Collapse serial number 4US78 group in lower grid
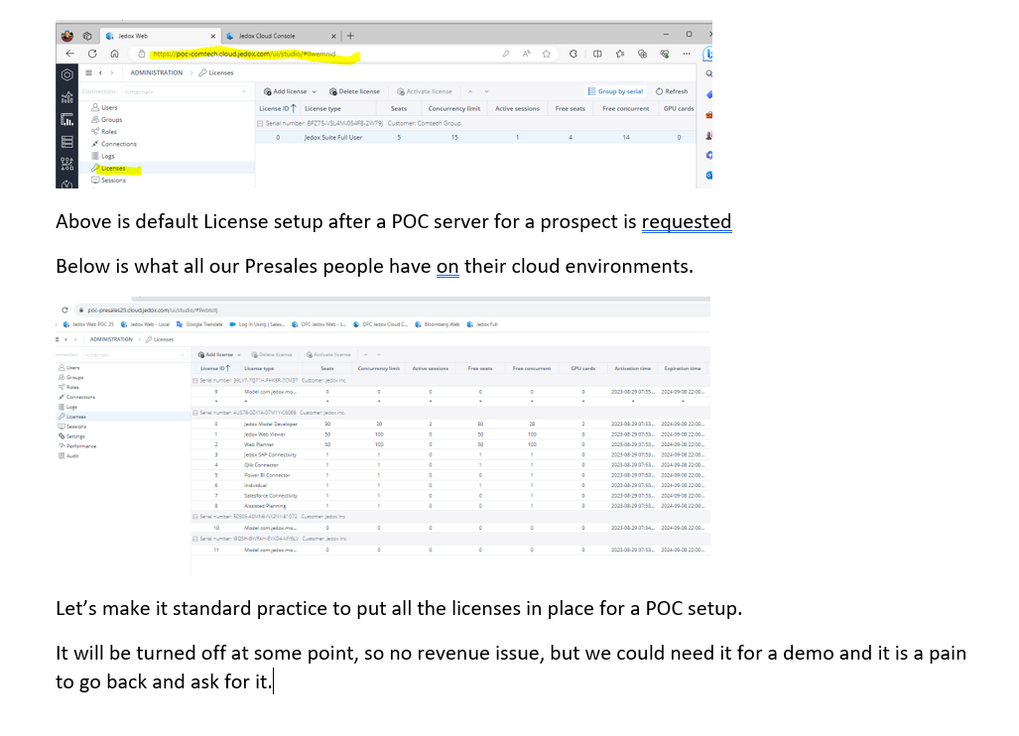The width and height of the screenshot is (1019, 736). tap(193, 413)
